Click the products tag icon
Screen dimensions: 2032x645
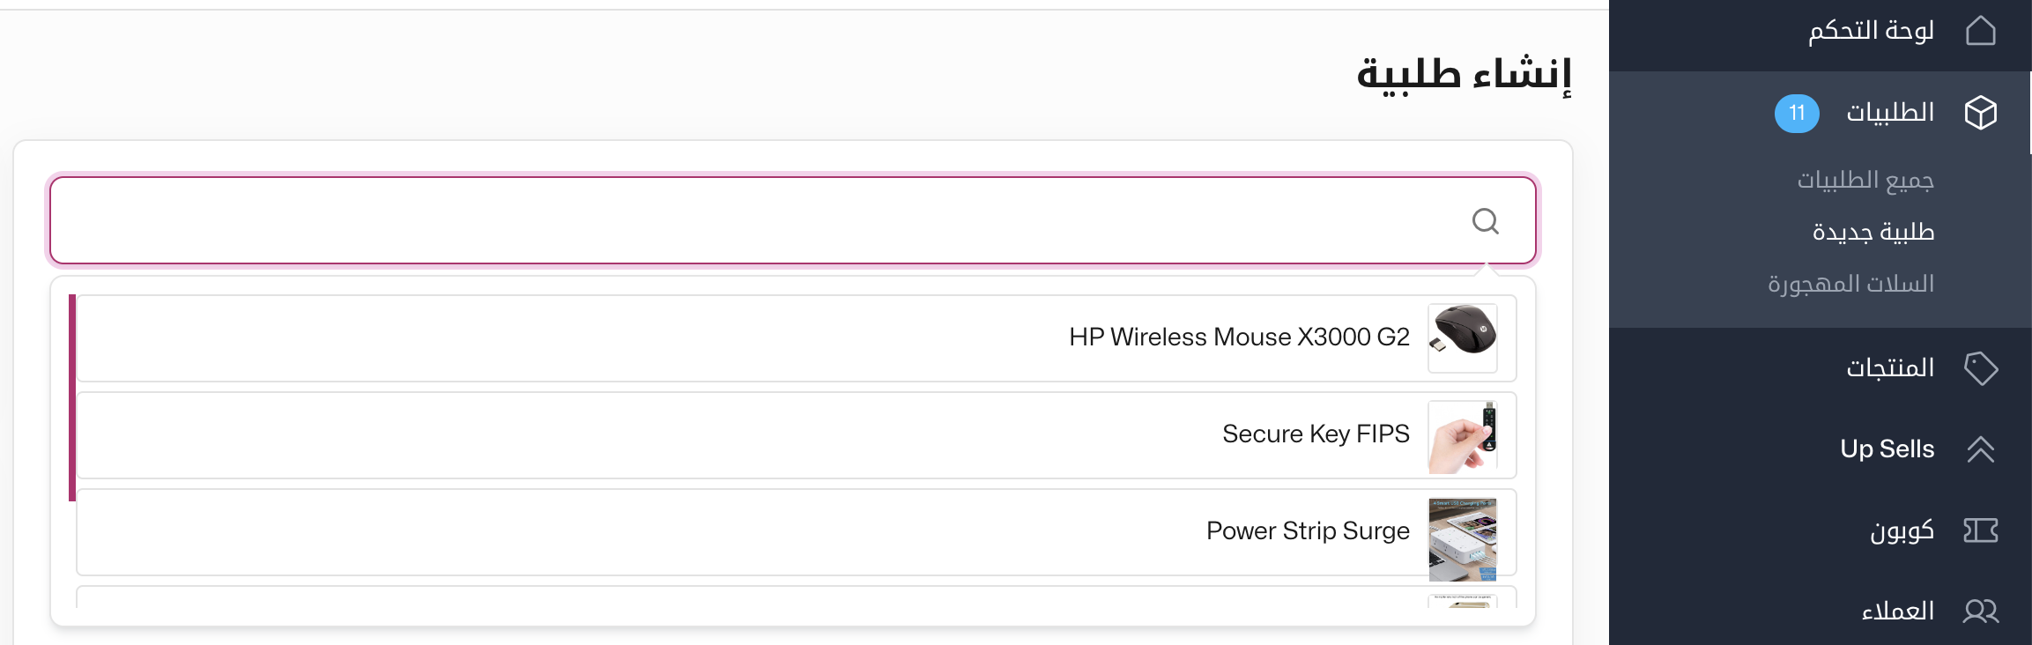pos(1980,367)
